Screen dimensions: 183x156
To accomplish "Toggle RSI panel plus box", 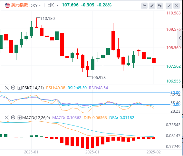I will coord(19,88).
